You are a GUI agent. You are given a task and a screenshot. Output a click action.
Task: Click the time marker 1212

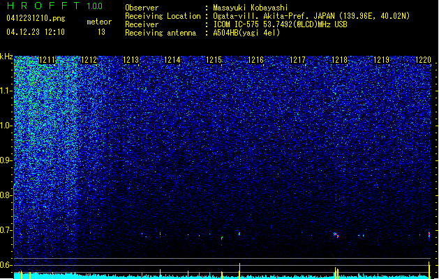89,60
